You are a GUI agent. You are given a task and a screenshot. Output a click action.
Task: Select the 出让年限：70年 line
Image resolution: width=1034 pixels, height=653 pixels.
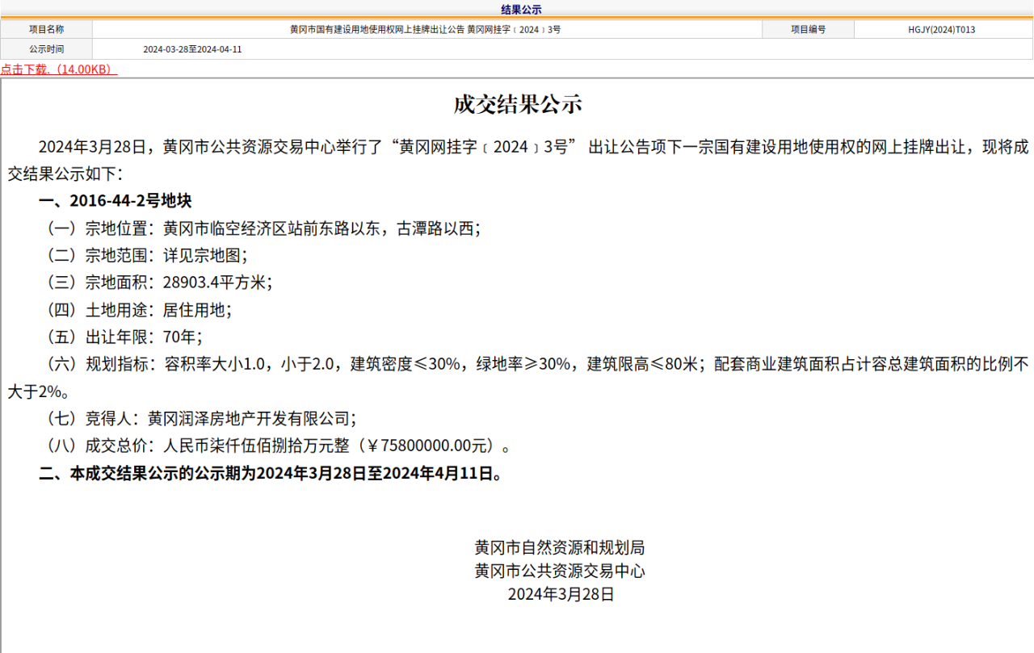pos(123,337)
